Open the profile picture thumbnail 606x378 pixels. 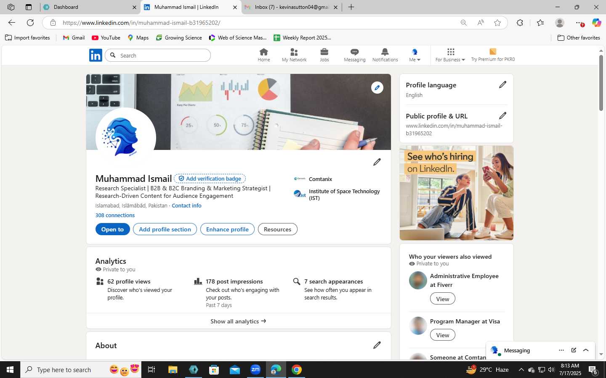coord(126,137)
